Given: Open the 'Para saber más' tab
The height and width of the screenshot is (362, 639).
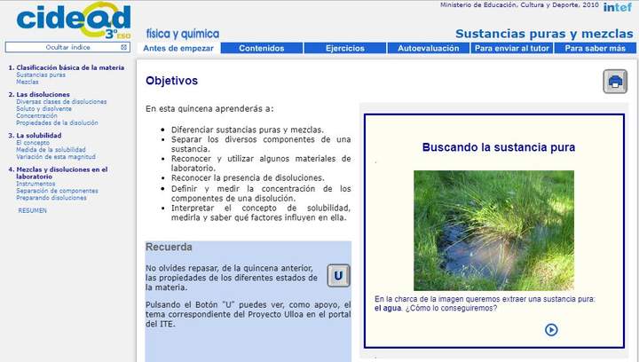Looking at the screenshot, I should click(595, 48).
